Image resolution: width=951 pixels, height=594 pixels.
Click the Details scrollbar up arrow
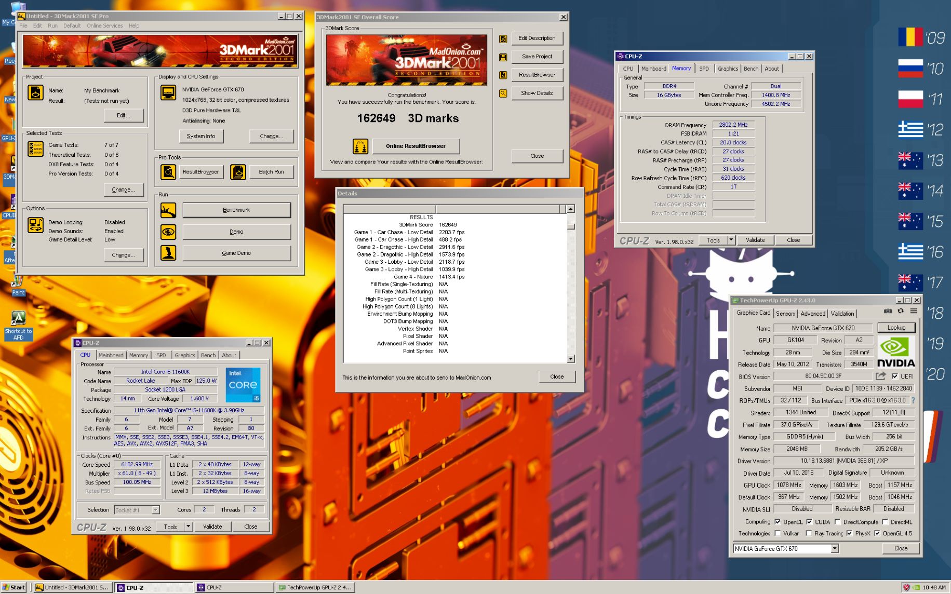pos(571,209)
